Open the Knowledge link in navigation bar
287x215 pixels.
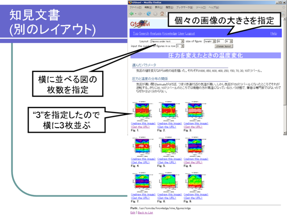(x=170, y=33)
